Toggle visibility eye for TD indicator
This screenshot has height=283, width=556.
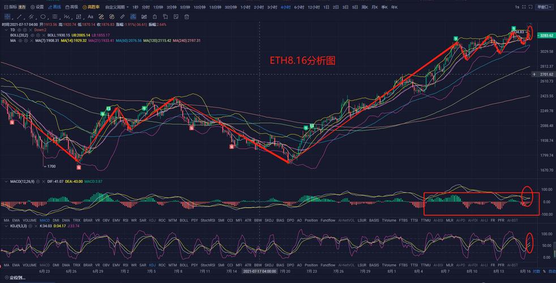click(18, 29)
